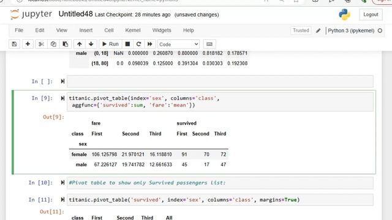The width and height of the screenshot is (392, 220).
Task: Open the View menu
Action: 61,30
